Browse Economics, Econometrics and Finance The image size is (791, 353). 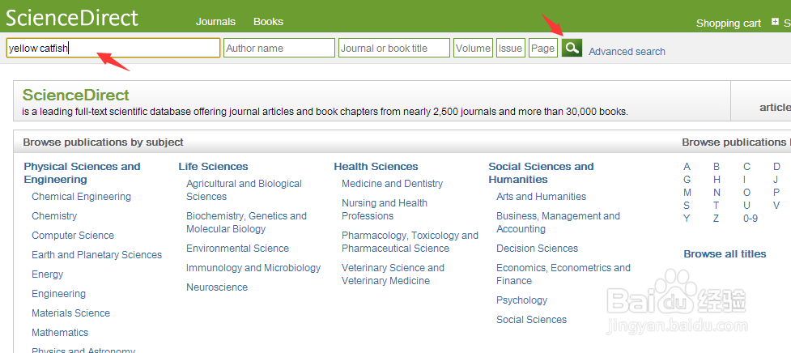[x=563, y=274]
